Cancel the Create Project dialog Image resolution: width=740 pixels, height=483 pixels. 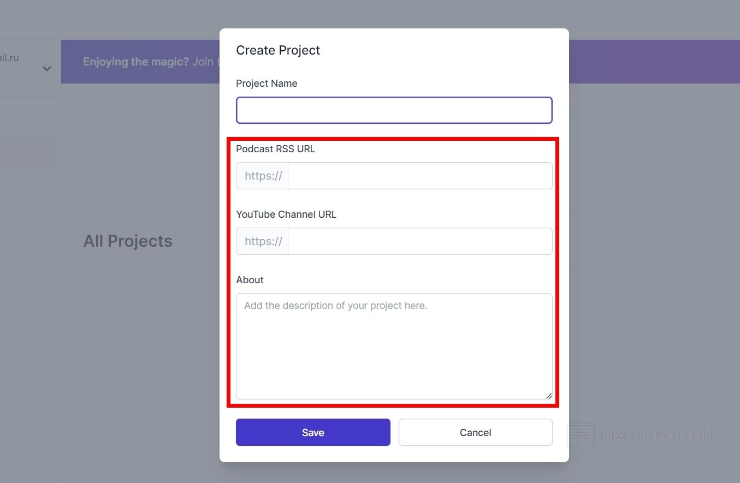(475, 432)
